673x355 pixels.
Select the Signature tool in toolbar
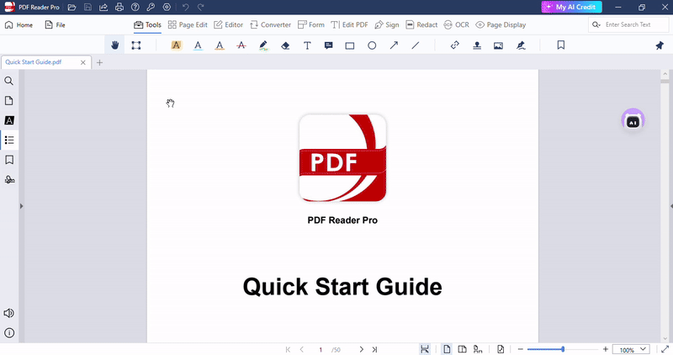point(521,45)
